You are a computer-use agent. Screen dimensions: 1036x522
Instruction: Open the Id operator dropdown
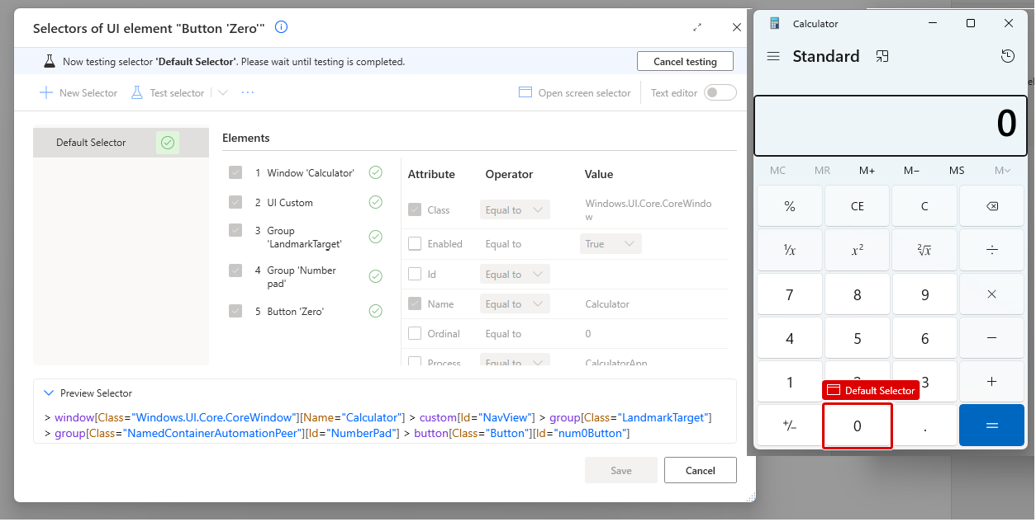click(x=515, y=274)
